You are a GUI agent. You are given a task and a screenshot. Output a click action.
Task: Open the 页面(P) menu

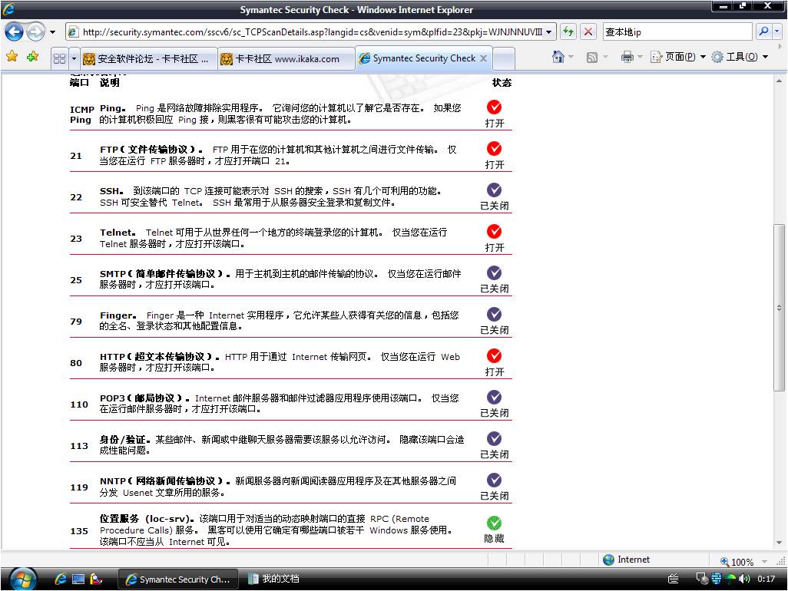click(678, 57)
